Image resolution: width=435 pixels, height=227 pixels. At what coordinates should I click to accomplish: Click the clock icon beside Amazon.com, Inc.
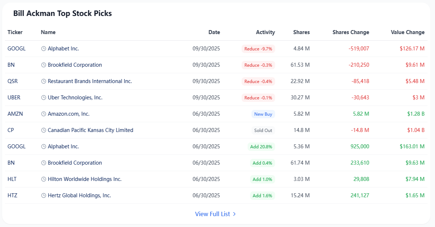[x=43, y=114]
